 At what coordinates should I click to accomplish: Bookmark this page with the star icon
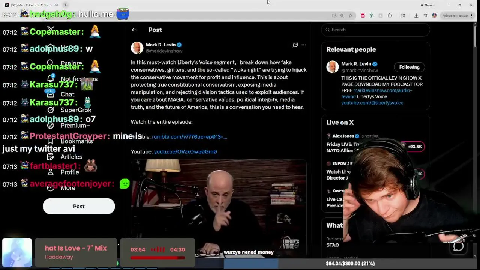[x=350, y=16]
